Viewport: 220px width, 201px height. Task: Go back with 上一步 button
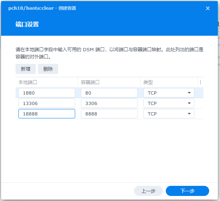tap(148, 191)
